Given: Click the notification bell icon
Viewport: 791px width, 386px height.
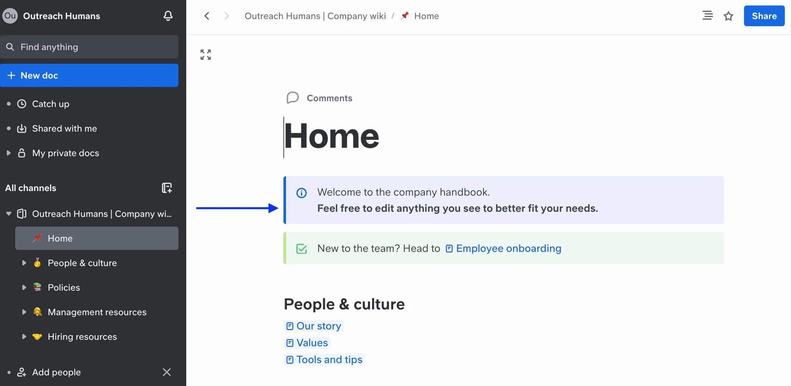Looking at the screenshot, I should pos(168,16).
